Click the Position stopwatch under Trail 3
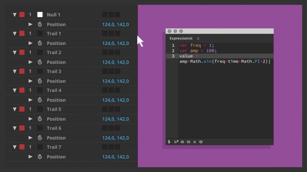Screen dimensions: 307x172 pyautogui.click(x=40, y=81)
